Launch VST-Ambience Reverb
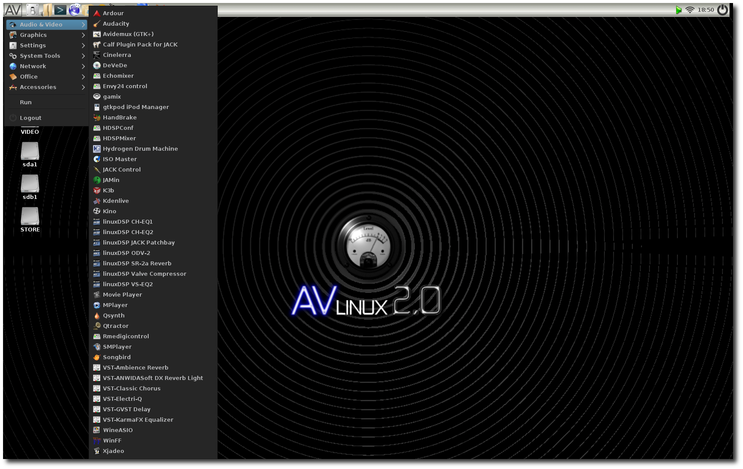This screenshot has height=469, width=743. coord(153,368)
